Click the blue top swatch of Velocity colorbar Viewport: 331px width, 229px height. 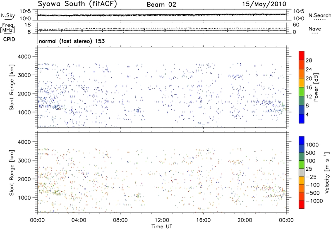302,141
